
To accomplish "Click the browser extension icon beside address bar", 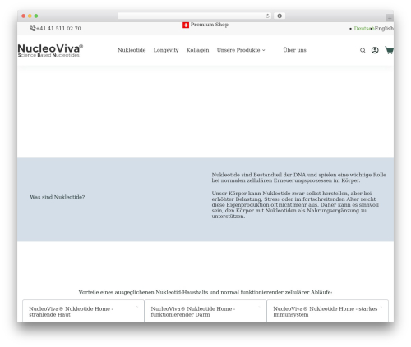I will point(279,16).
